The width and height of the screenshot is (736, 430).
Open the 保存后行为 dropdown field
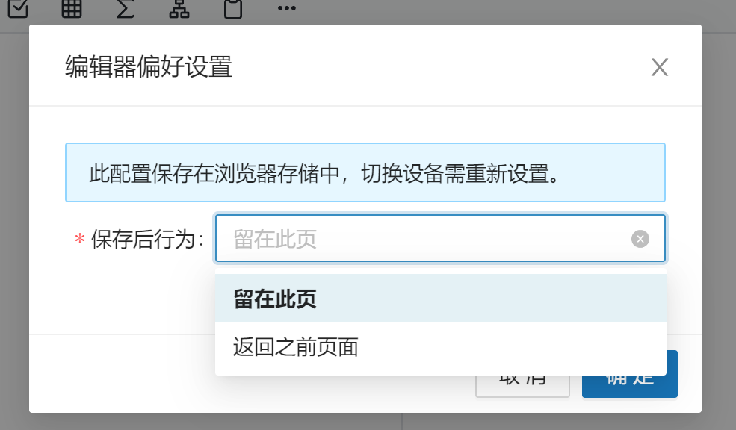[x=440, y=238]
